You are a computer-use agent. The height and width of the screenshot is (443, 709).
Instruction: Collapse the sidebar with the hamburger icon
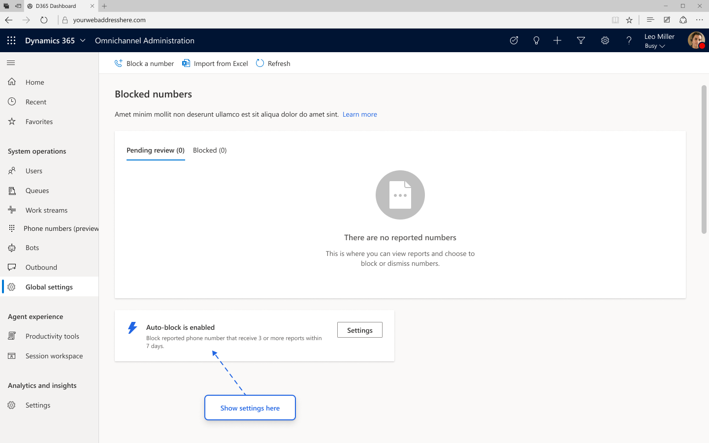coord(11,63)
